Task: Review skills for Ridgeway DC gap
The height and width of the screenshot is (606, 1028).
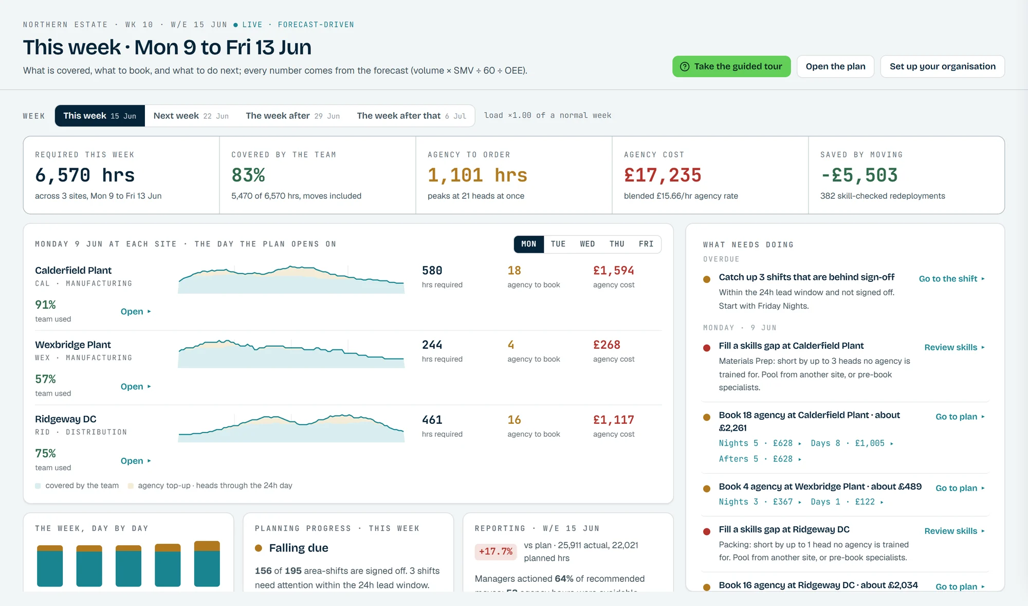Action: [954, 531]
